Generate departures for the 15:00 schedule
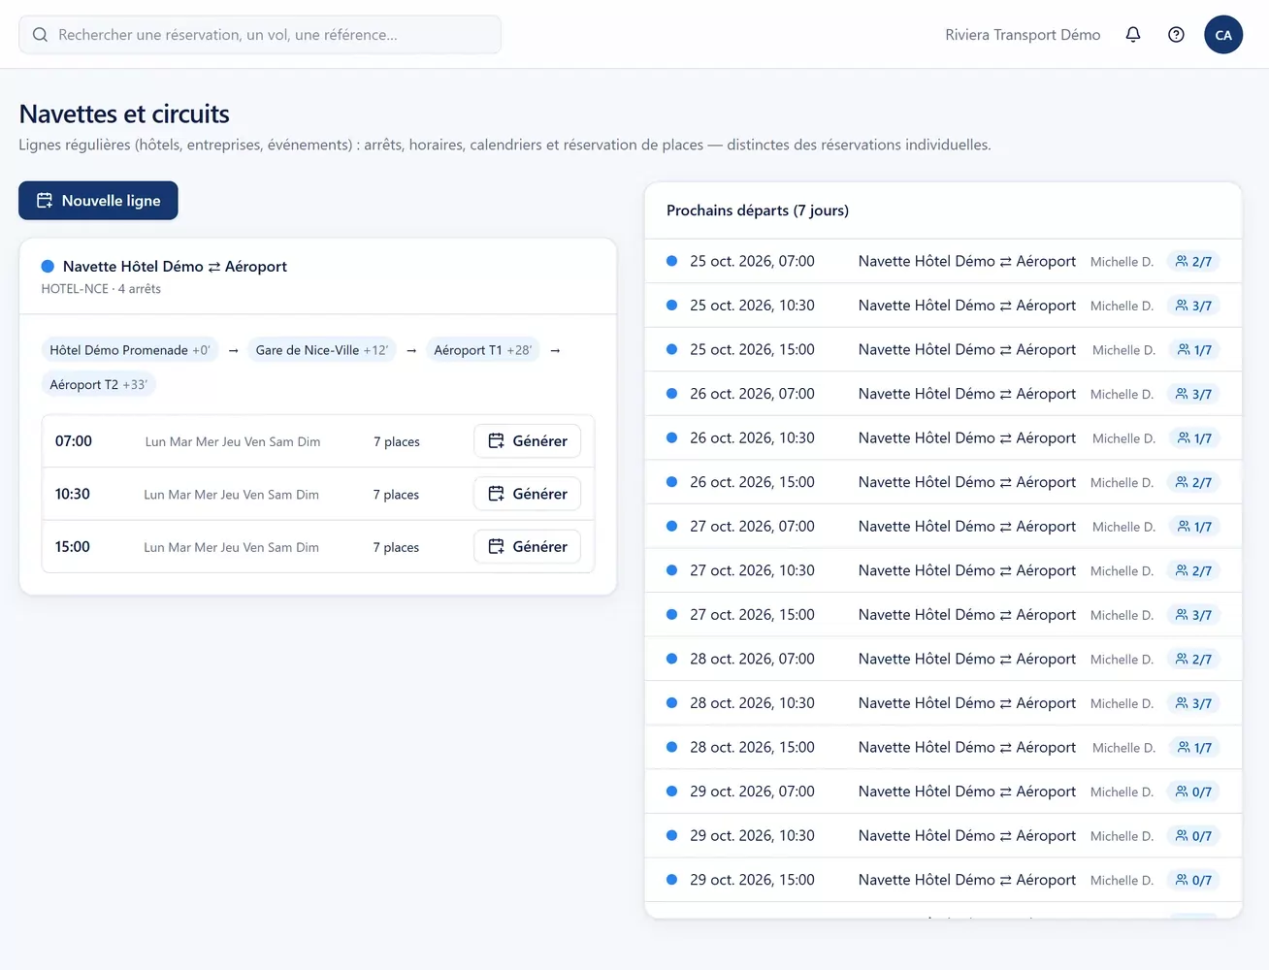Viewport: 1269px width, 970px height. pos(528,546)
